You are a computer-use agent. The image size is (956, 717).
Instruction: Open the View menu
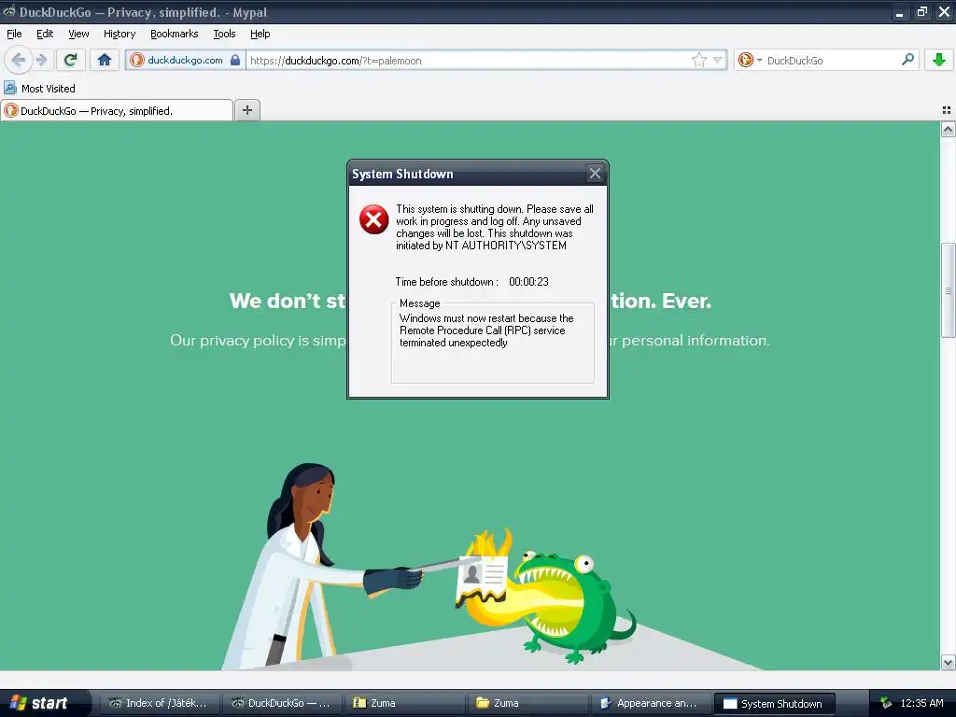(x=78, y=34)
